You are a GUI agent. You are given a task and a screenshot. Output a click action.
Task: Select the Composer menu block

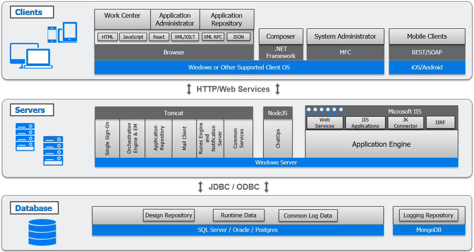281,36
